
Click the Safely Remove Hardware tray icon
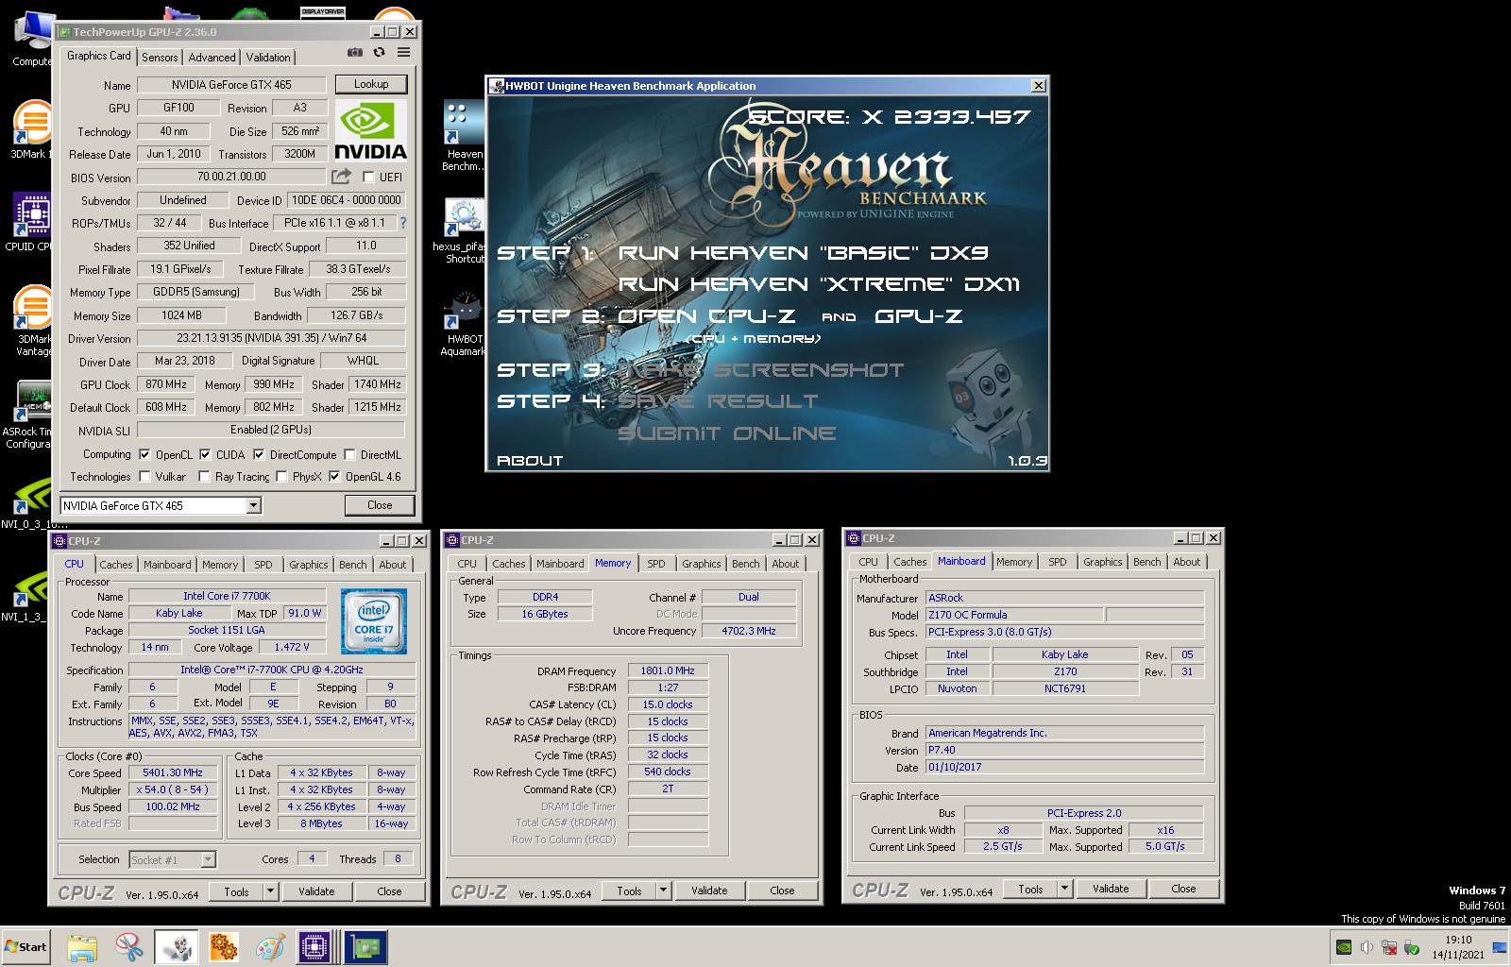point(1412,947)
